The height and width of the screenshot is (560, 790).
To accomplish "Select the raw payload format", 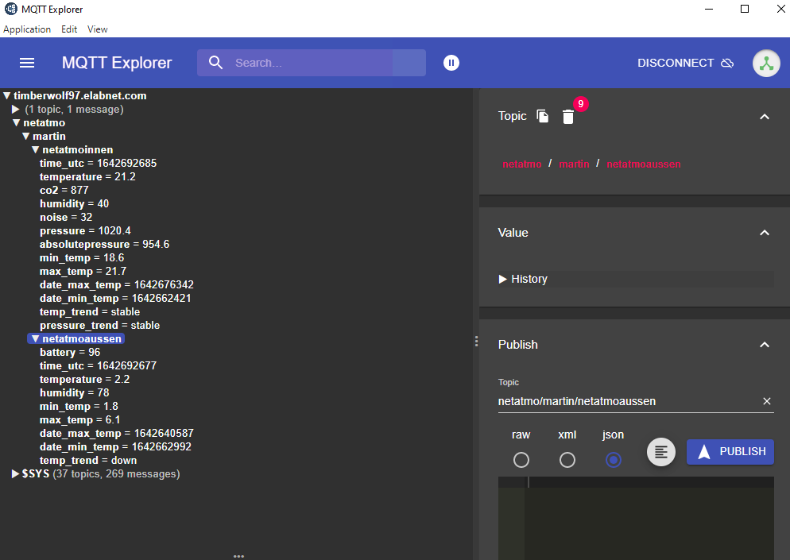I will (x=521, y=459).
